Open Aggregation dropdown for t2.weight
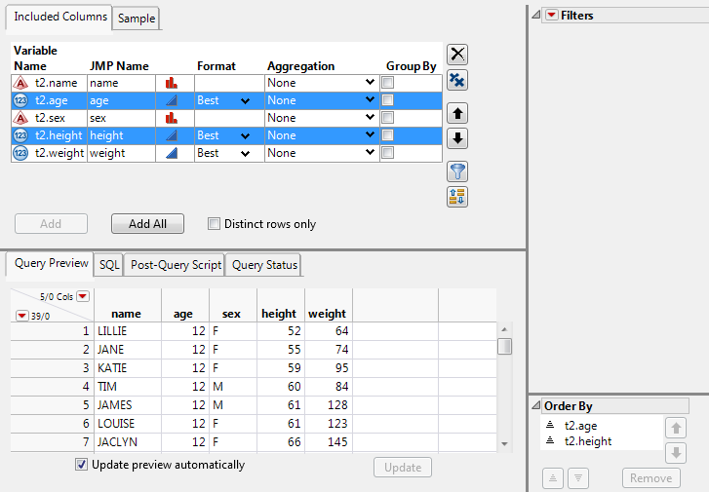The width and height of the screenshot is (709, 492). coord(370,153)
